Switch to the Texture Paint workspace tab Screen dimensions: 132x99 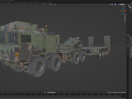(x=15, y=3)
